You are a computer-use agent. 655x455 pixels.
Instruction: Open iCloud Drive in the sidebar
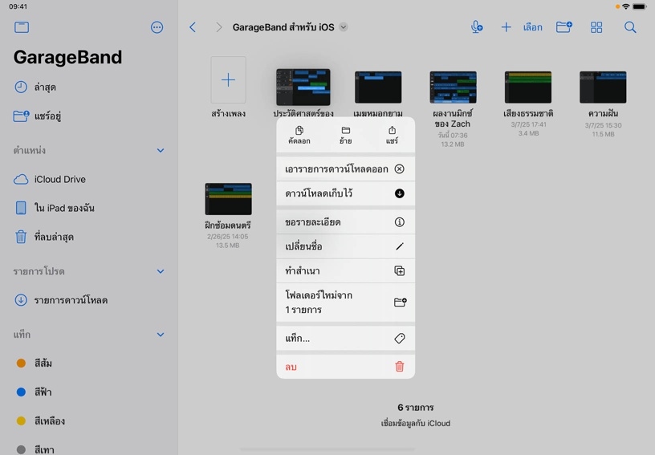click(60, 180)
